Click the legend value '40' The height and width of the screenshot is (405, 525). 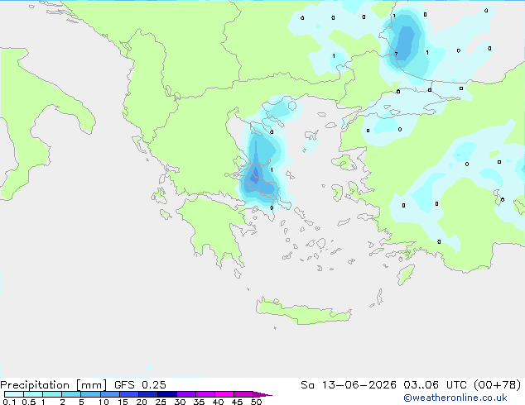(x=218, y=402)
